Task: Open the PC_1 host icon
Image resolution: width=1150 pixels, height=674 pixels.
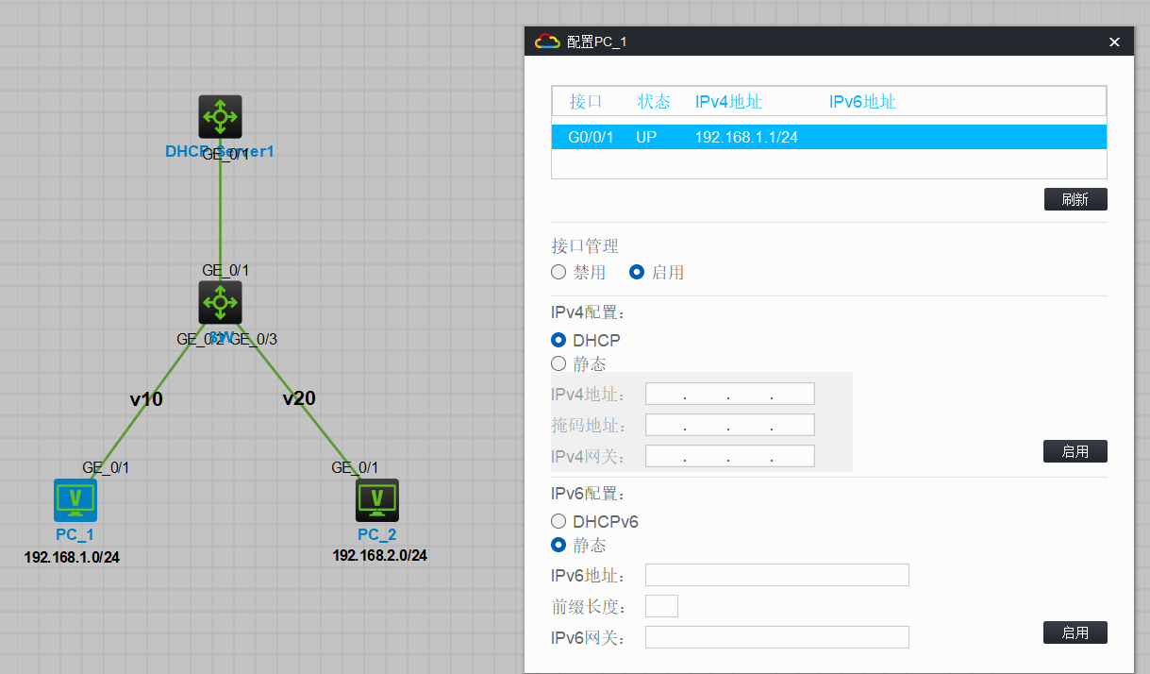Action: point(75,500)
